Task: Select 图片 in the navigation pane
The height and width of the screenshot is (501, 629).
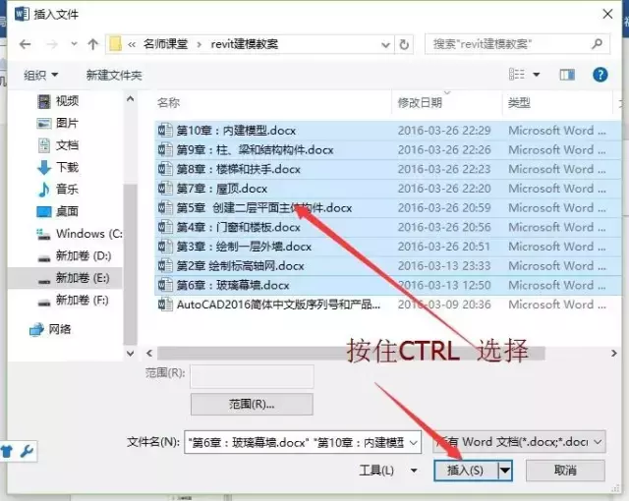Action: pos(57,123)
